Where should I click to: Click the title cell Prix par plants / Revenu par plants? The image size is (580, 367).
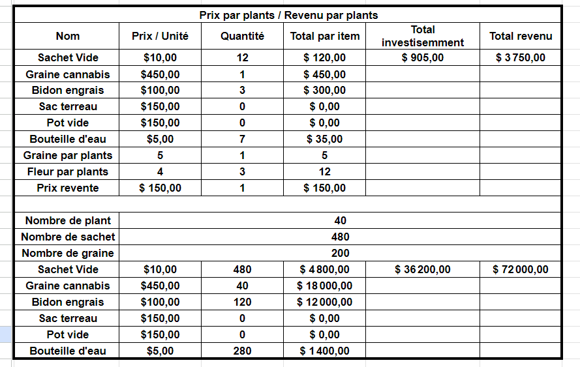[x=288, y=15]
